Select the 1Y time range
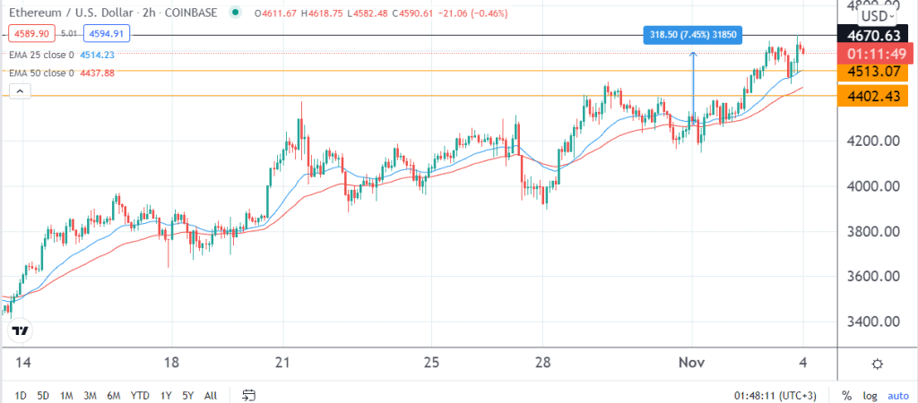 [x=166, y=396]
